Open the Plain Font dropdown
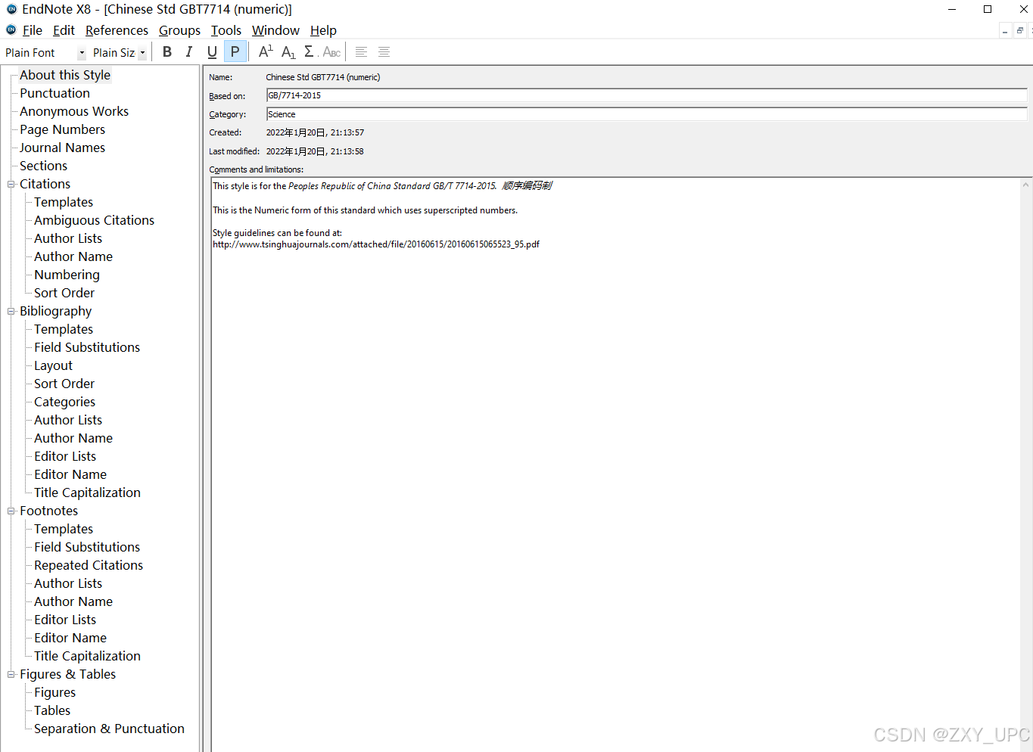Image resolution: width=1033 pixels, height=752 pixels. [x=82, y=53]
